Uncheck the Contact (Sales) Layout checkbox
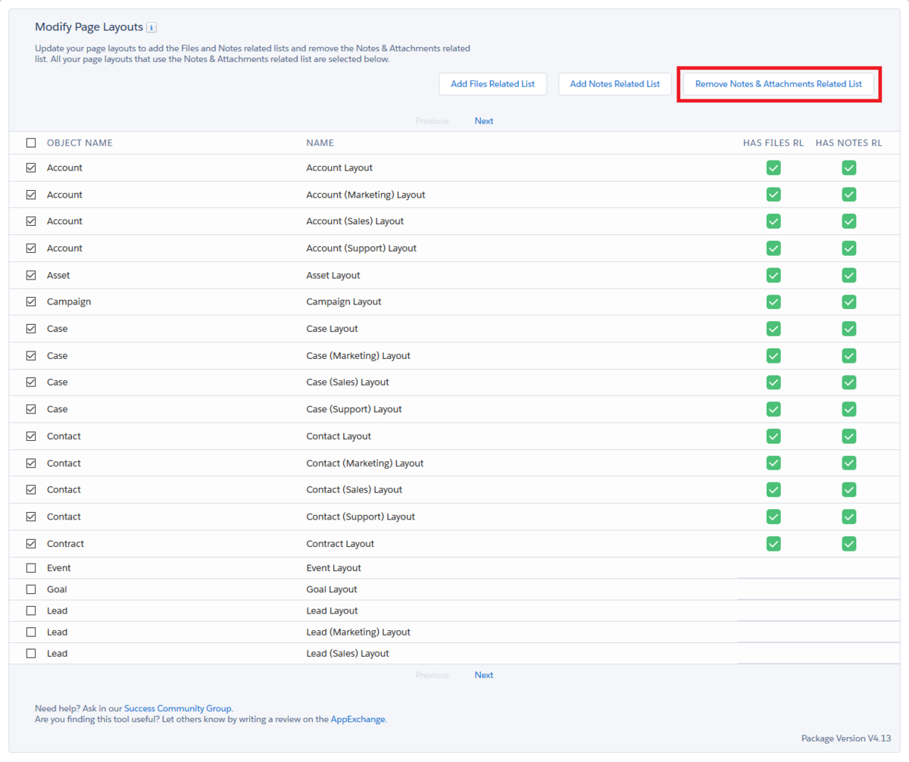909x762 pixels. click(x=31, y=489)
